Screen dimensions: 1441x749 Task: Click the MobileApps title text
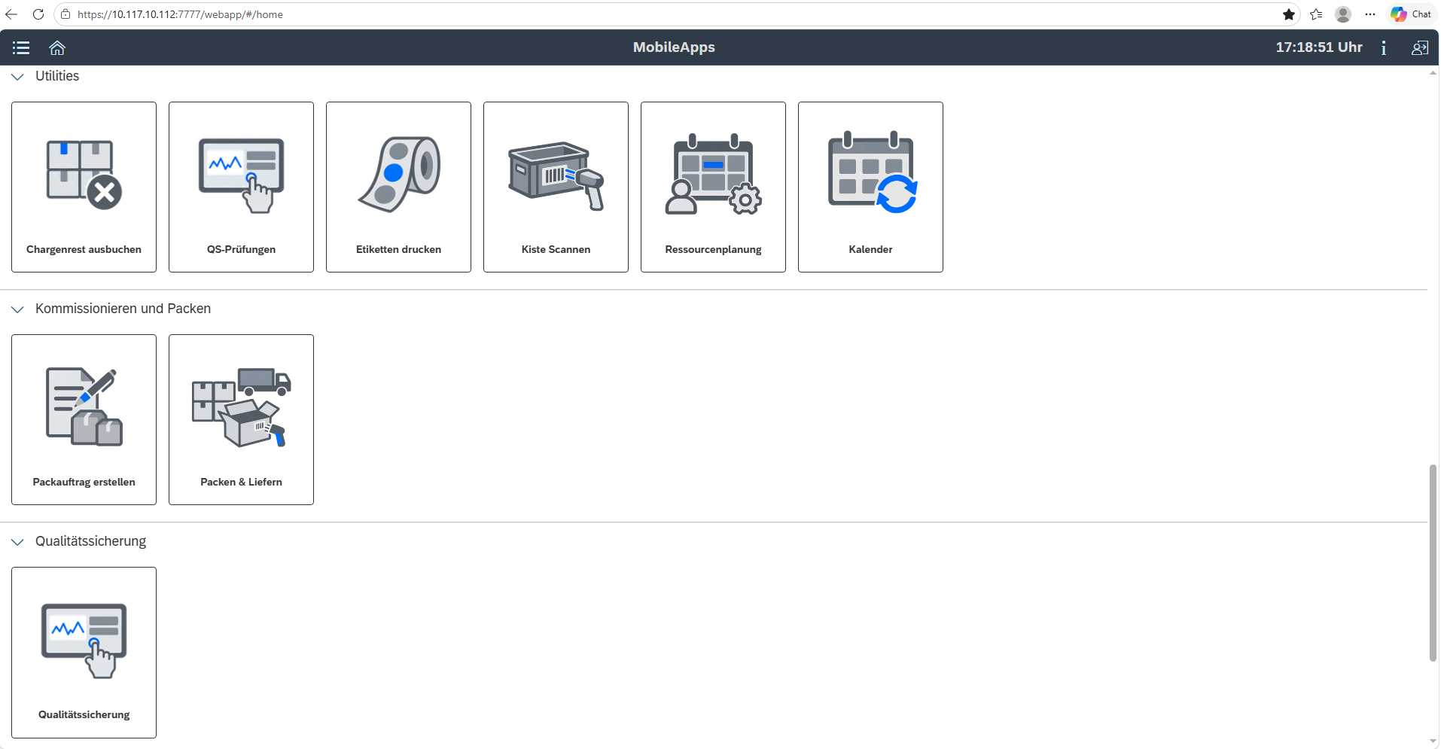tap(674, 47)
